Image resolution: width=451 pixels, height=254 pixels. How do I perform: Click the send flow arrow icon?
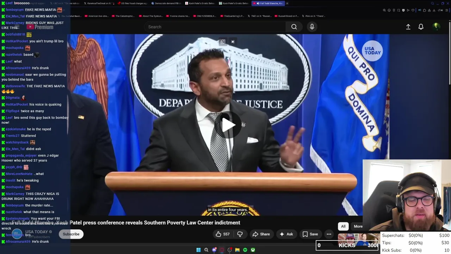click(x=408, y=10)
